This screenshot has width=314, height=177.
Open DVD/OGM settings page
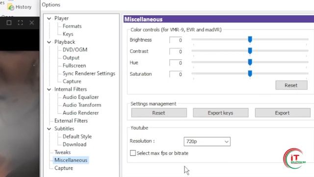(x=75, y=50)
